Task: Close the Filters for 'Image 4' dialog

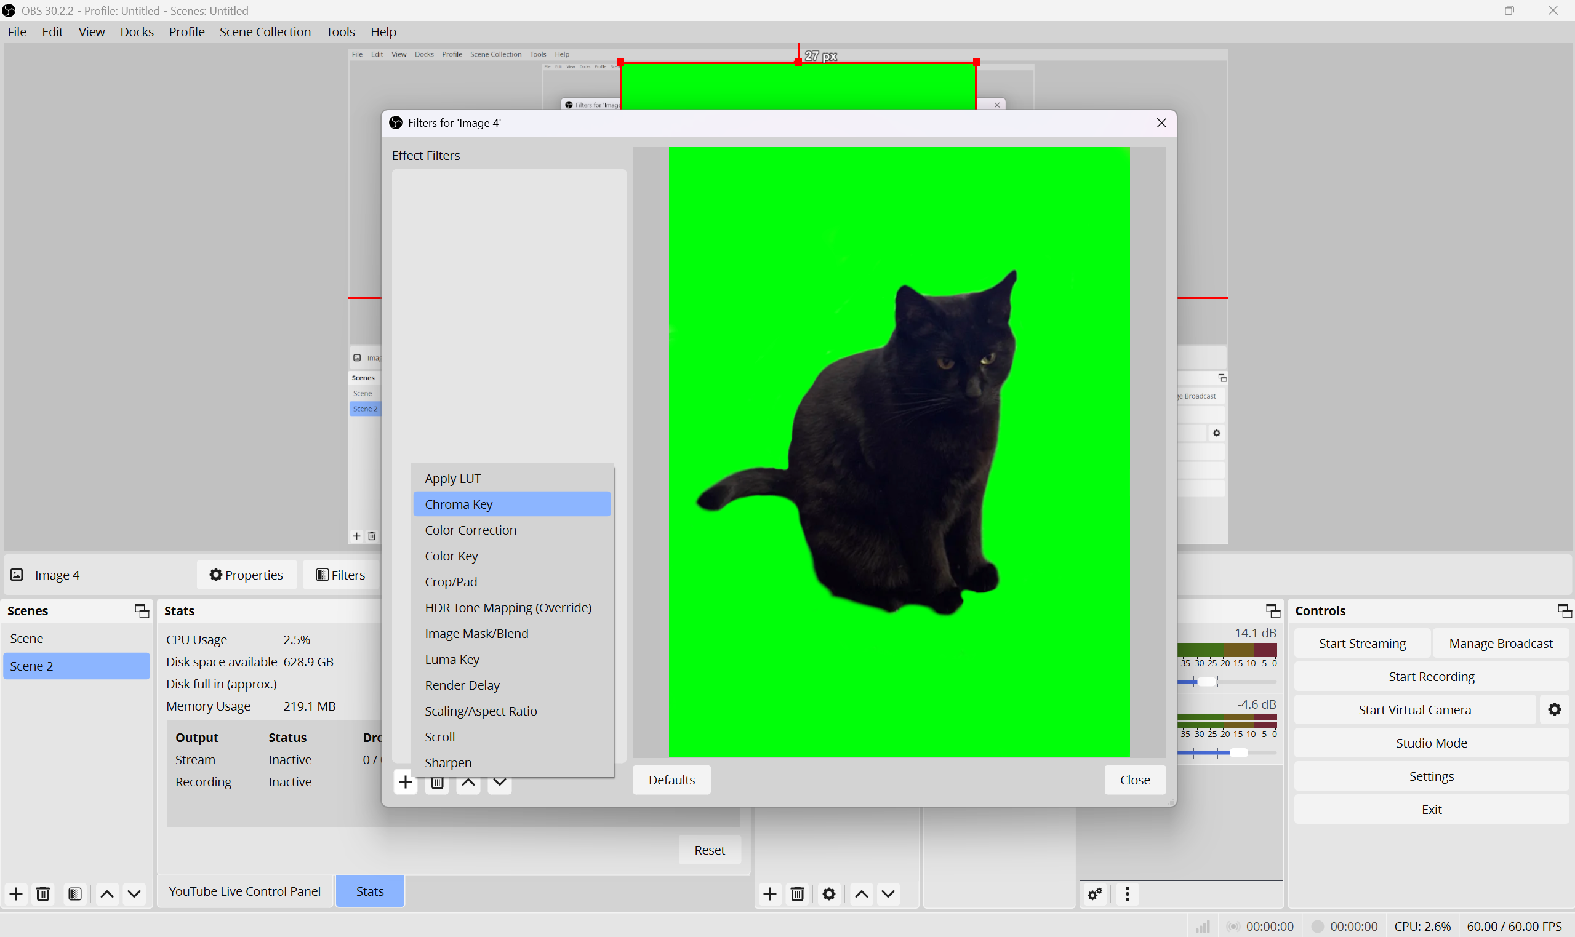Action: pyautogui.click(x=1161, y=123)
